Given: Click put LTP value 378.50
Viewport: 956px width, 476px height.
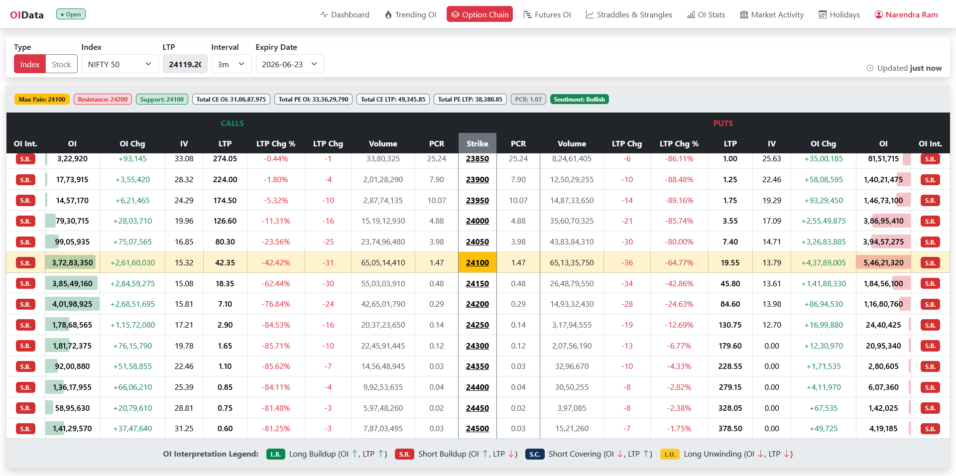Looking at the screenshot, I should (x=730, y=429).
